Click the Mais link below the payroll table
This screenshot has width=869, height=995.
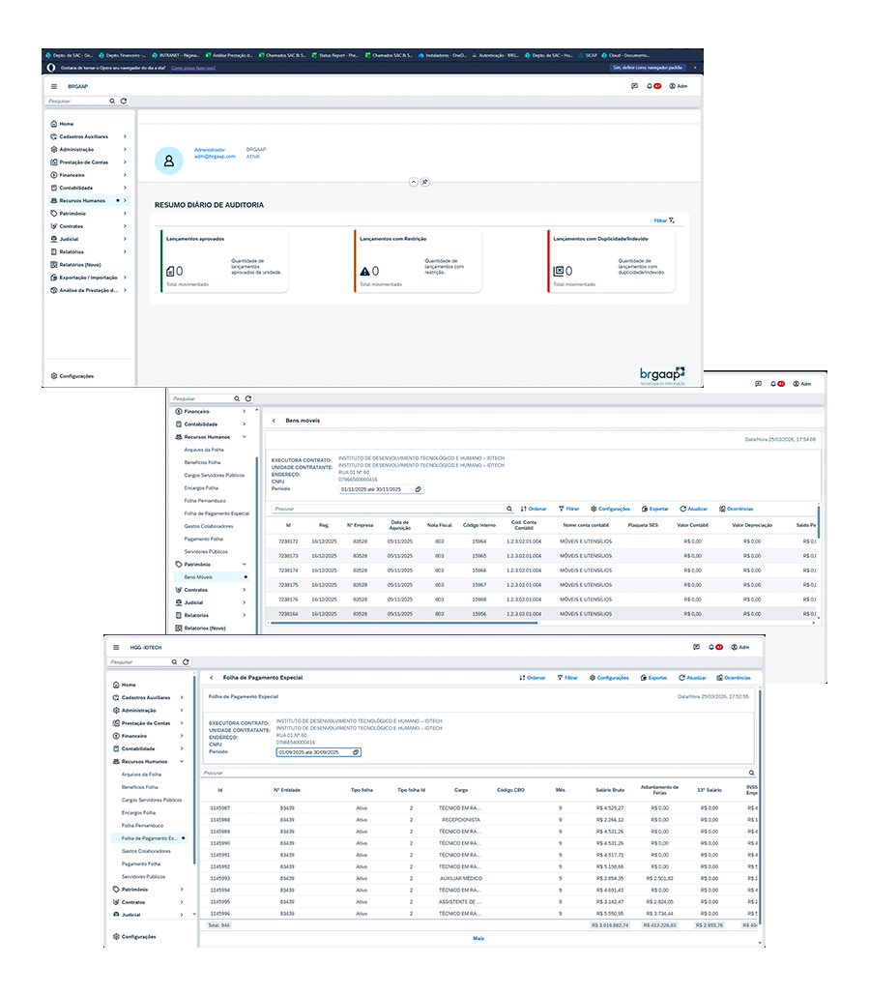coord(478,938)
